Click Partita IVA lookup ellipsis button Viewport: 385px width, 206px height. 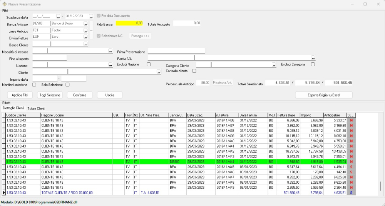coord(313,58)
